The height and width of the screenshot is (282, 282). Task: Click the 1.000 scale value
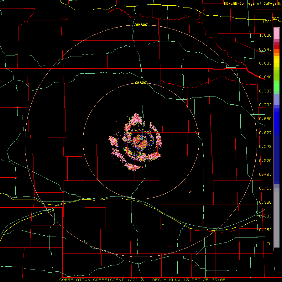click(265, 35)
